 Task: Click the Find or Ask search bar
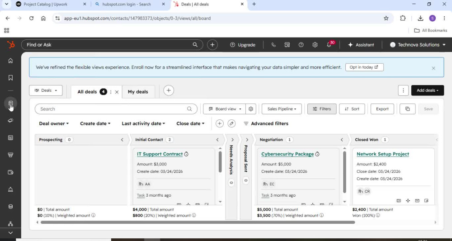tap(112, 45)
